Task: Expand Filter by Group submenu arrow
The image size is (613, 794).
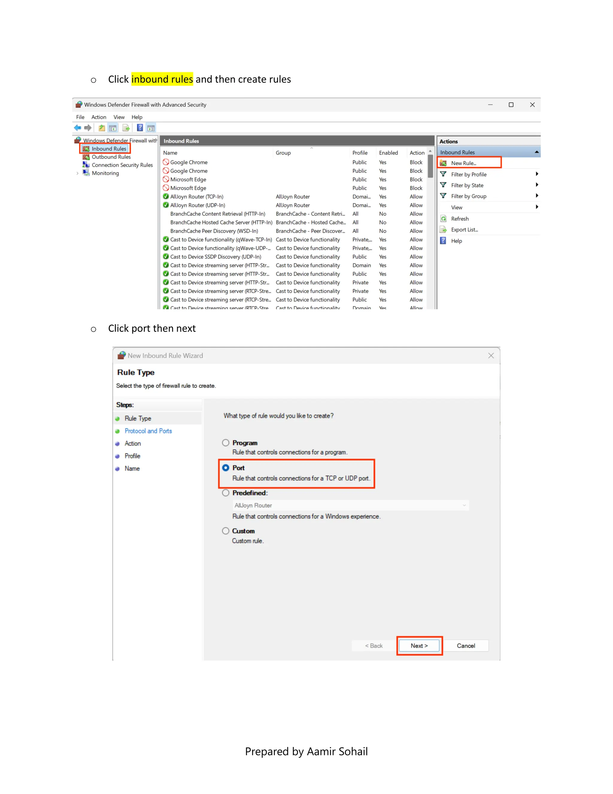Action: [x=537, y=196]
